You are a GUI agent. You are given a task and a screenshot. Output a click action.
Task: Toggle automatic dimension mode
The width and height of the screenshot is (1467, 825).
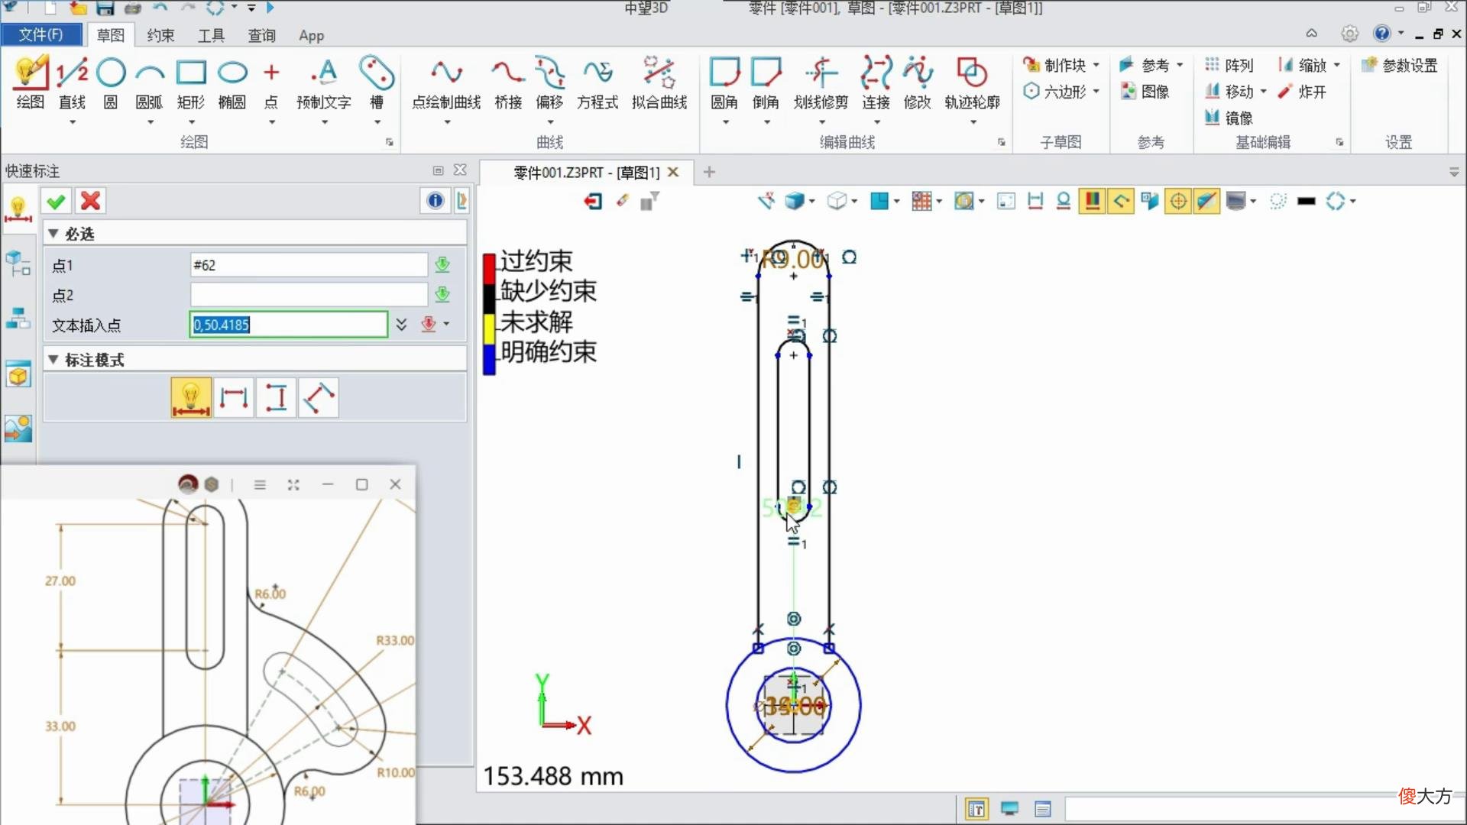(191, 398)
